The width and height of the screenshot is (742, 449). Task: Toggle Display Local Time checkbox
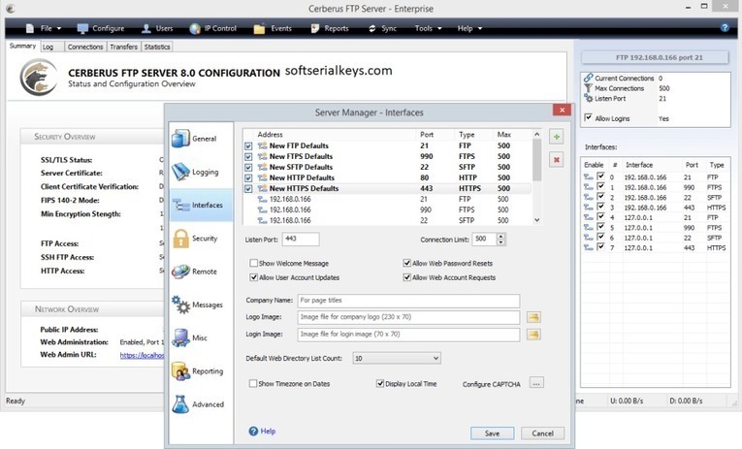tap(381, 384)
